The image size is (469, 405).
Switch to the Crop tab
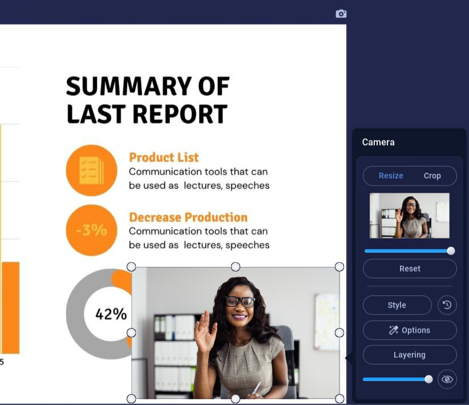[432, 176]
